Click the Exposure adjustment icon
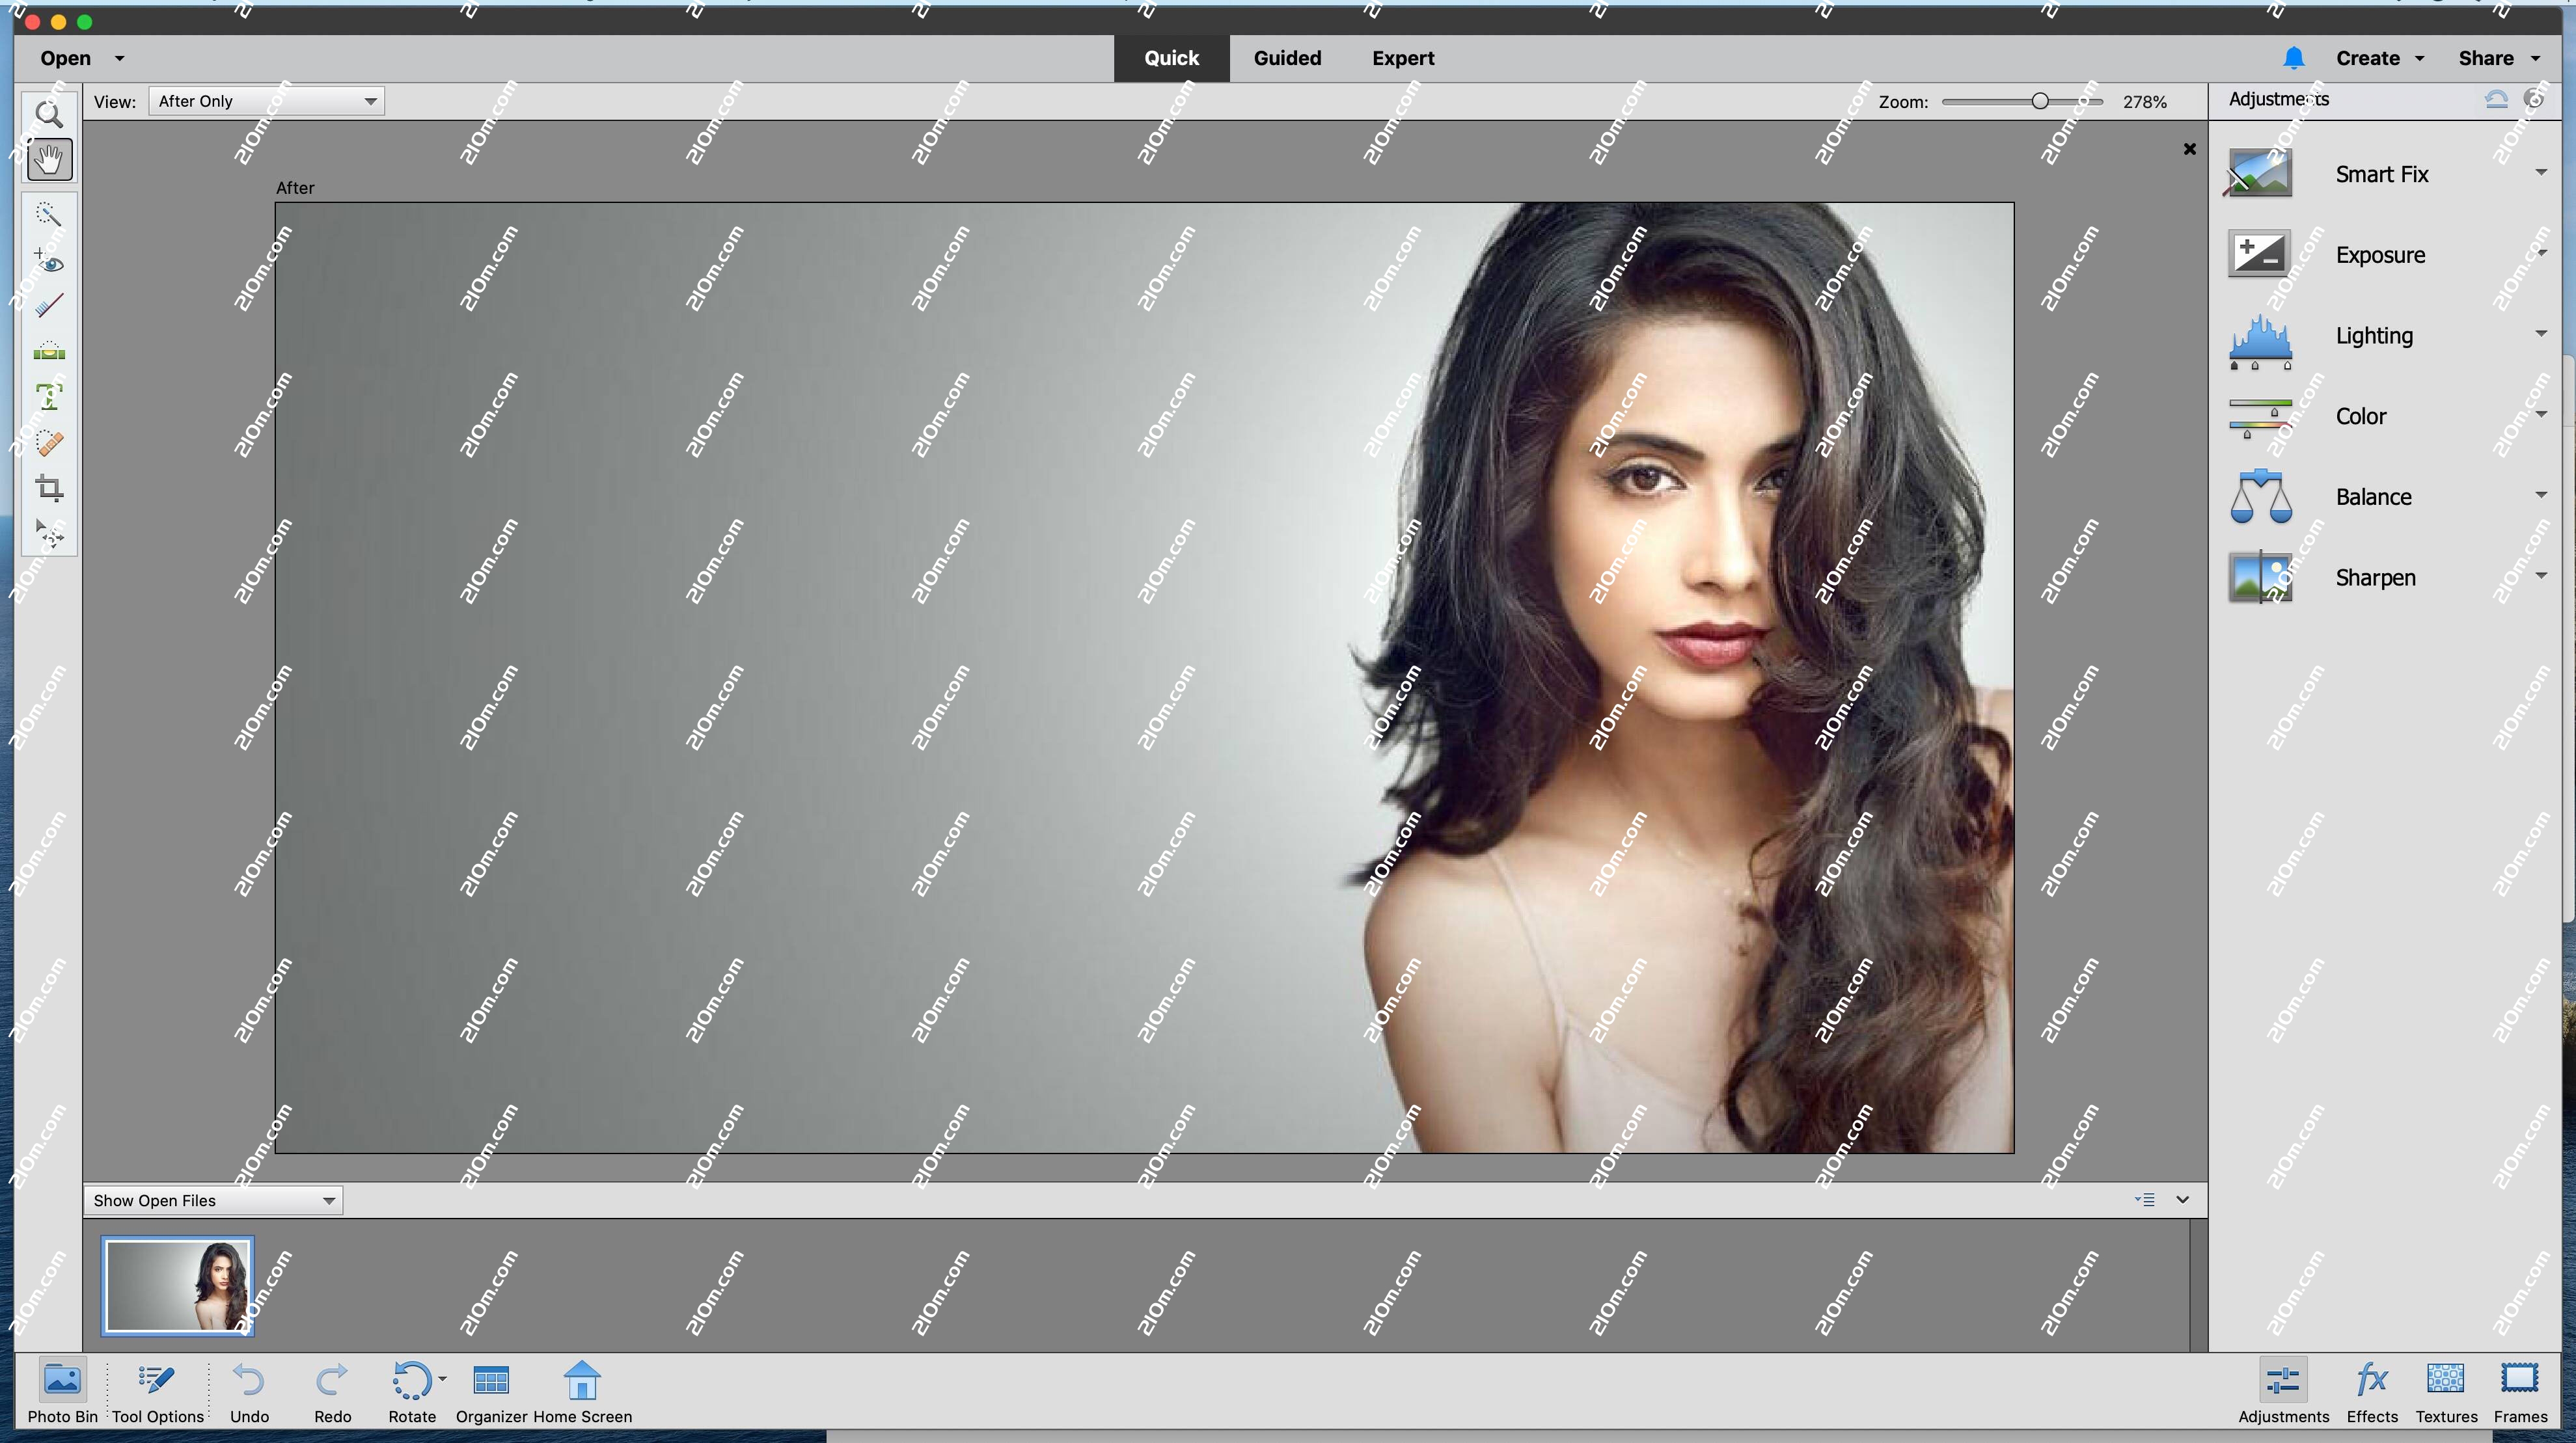 (x=2260, y=255)
